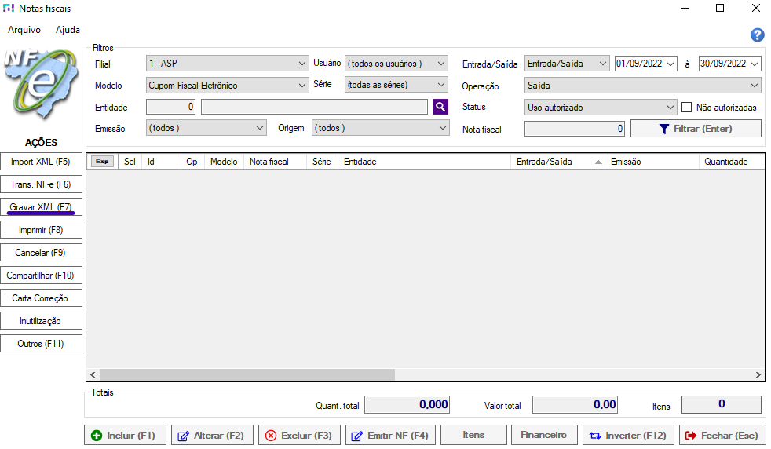Click the Excluir (F3) red X button
771x449 pixels.
pyautogui.click(x=298, y=435)
